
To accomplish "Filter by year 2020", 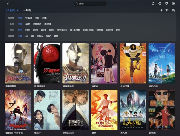I will (x=51, y=30).
